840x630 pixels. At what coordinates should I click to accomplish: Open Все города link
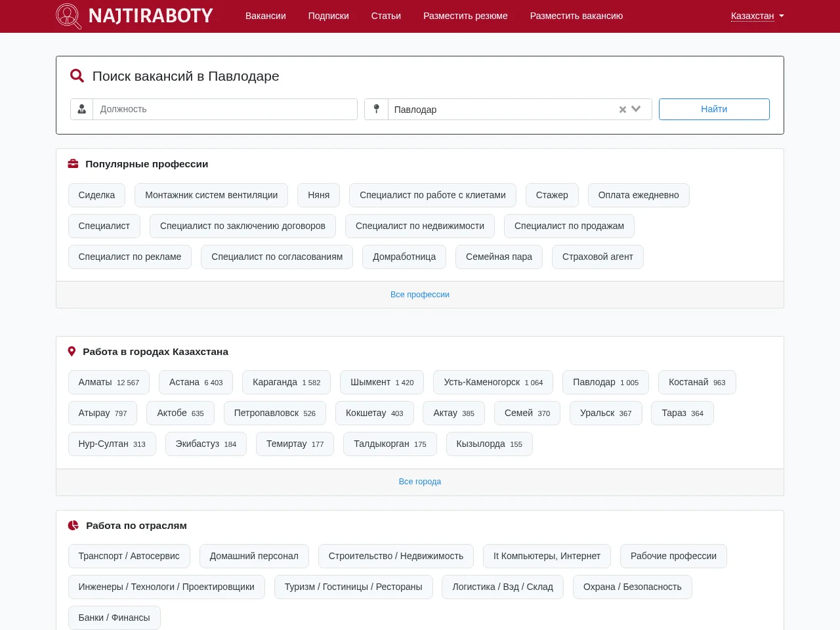tap(420, 482)
